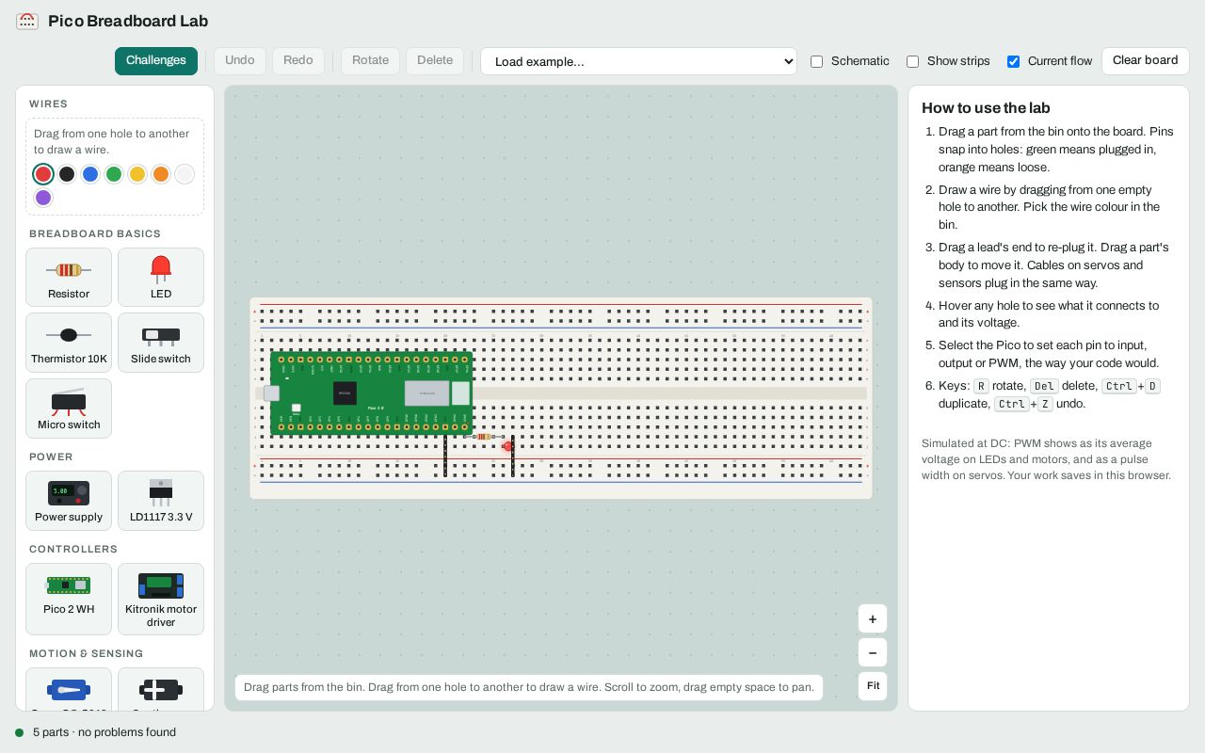
Task: Open the Load example dropdown
Action: click(638, 61)
